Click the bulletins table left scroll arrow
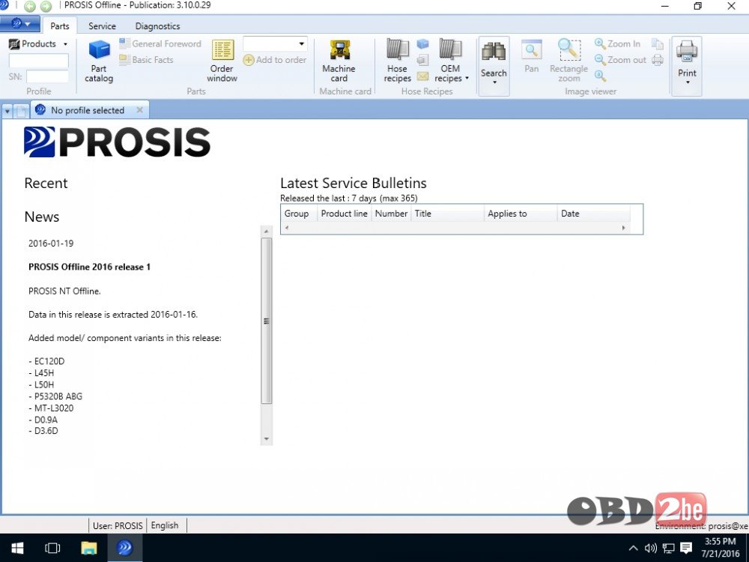This screenshot has height=562, width=749. pyautogui.click(x=287, y=228)
